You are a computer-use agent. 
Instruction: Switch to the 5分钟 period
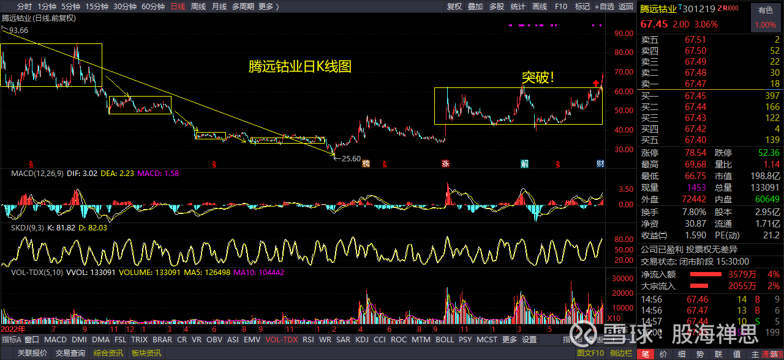point(71,7)
